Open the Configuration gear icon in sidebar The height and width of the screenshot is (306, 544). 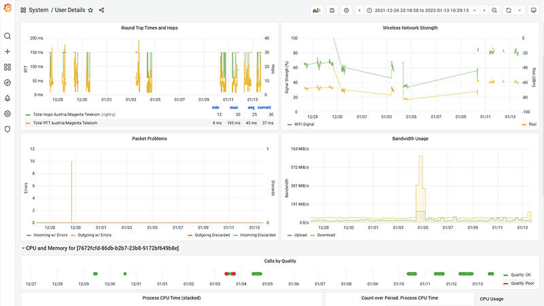7,113
